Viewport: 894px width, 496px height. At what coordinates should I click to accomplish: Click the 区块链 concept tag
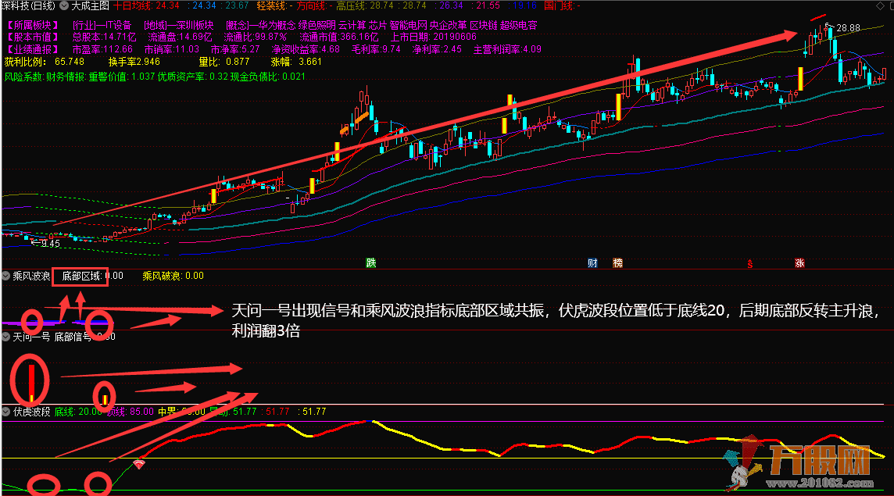(484, 25)
